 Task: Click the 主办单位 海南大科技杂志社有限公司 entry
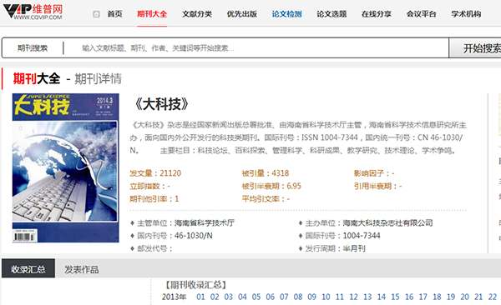point(366,223)
